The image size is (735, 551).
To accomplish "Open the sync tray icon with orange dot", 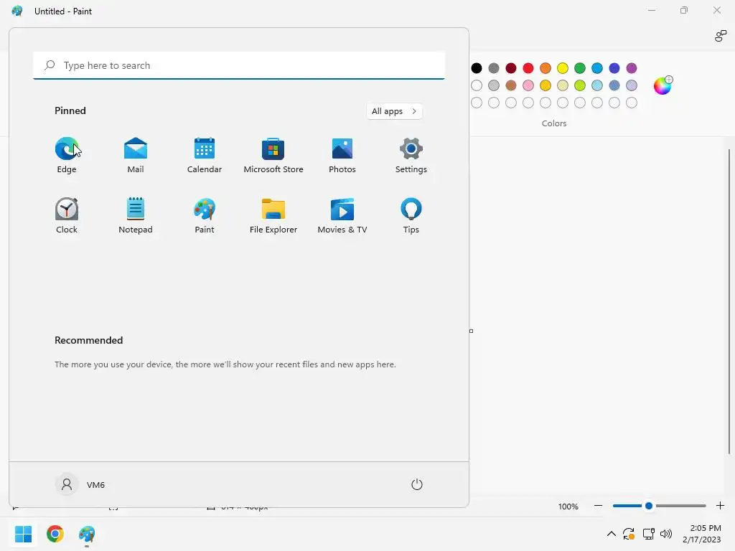I will 629,534.
